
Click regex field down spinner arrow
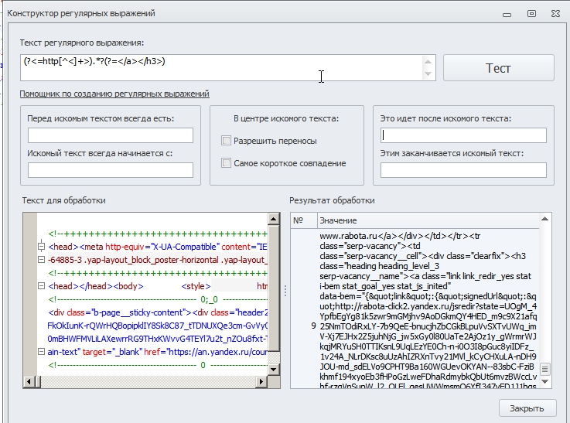click(x=428, y=73)
